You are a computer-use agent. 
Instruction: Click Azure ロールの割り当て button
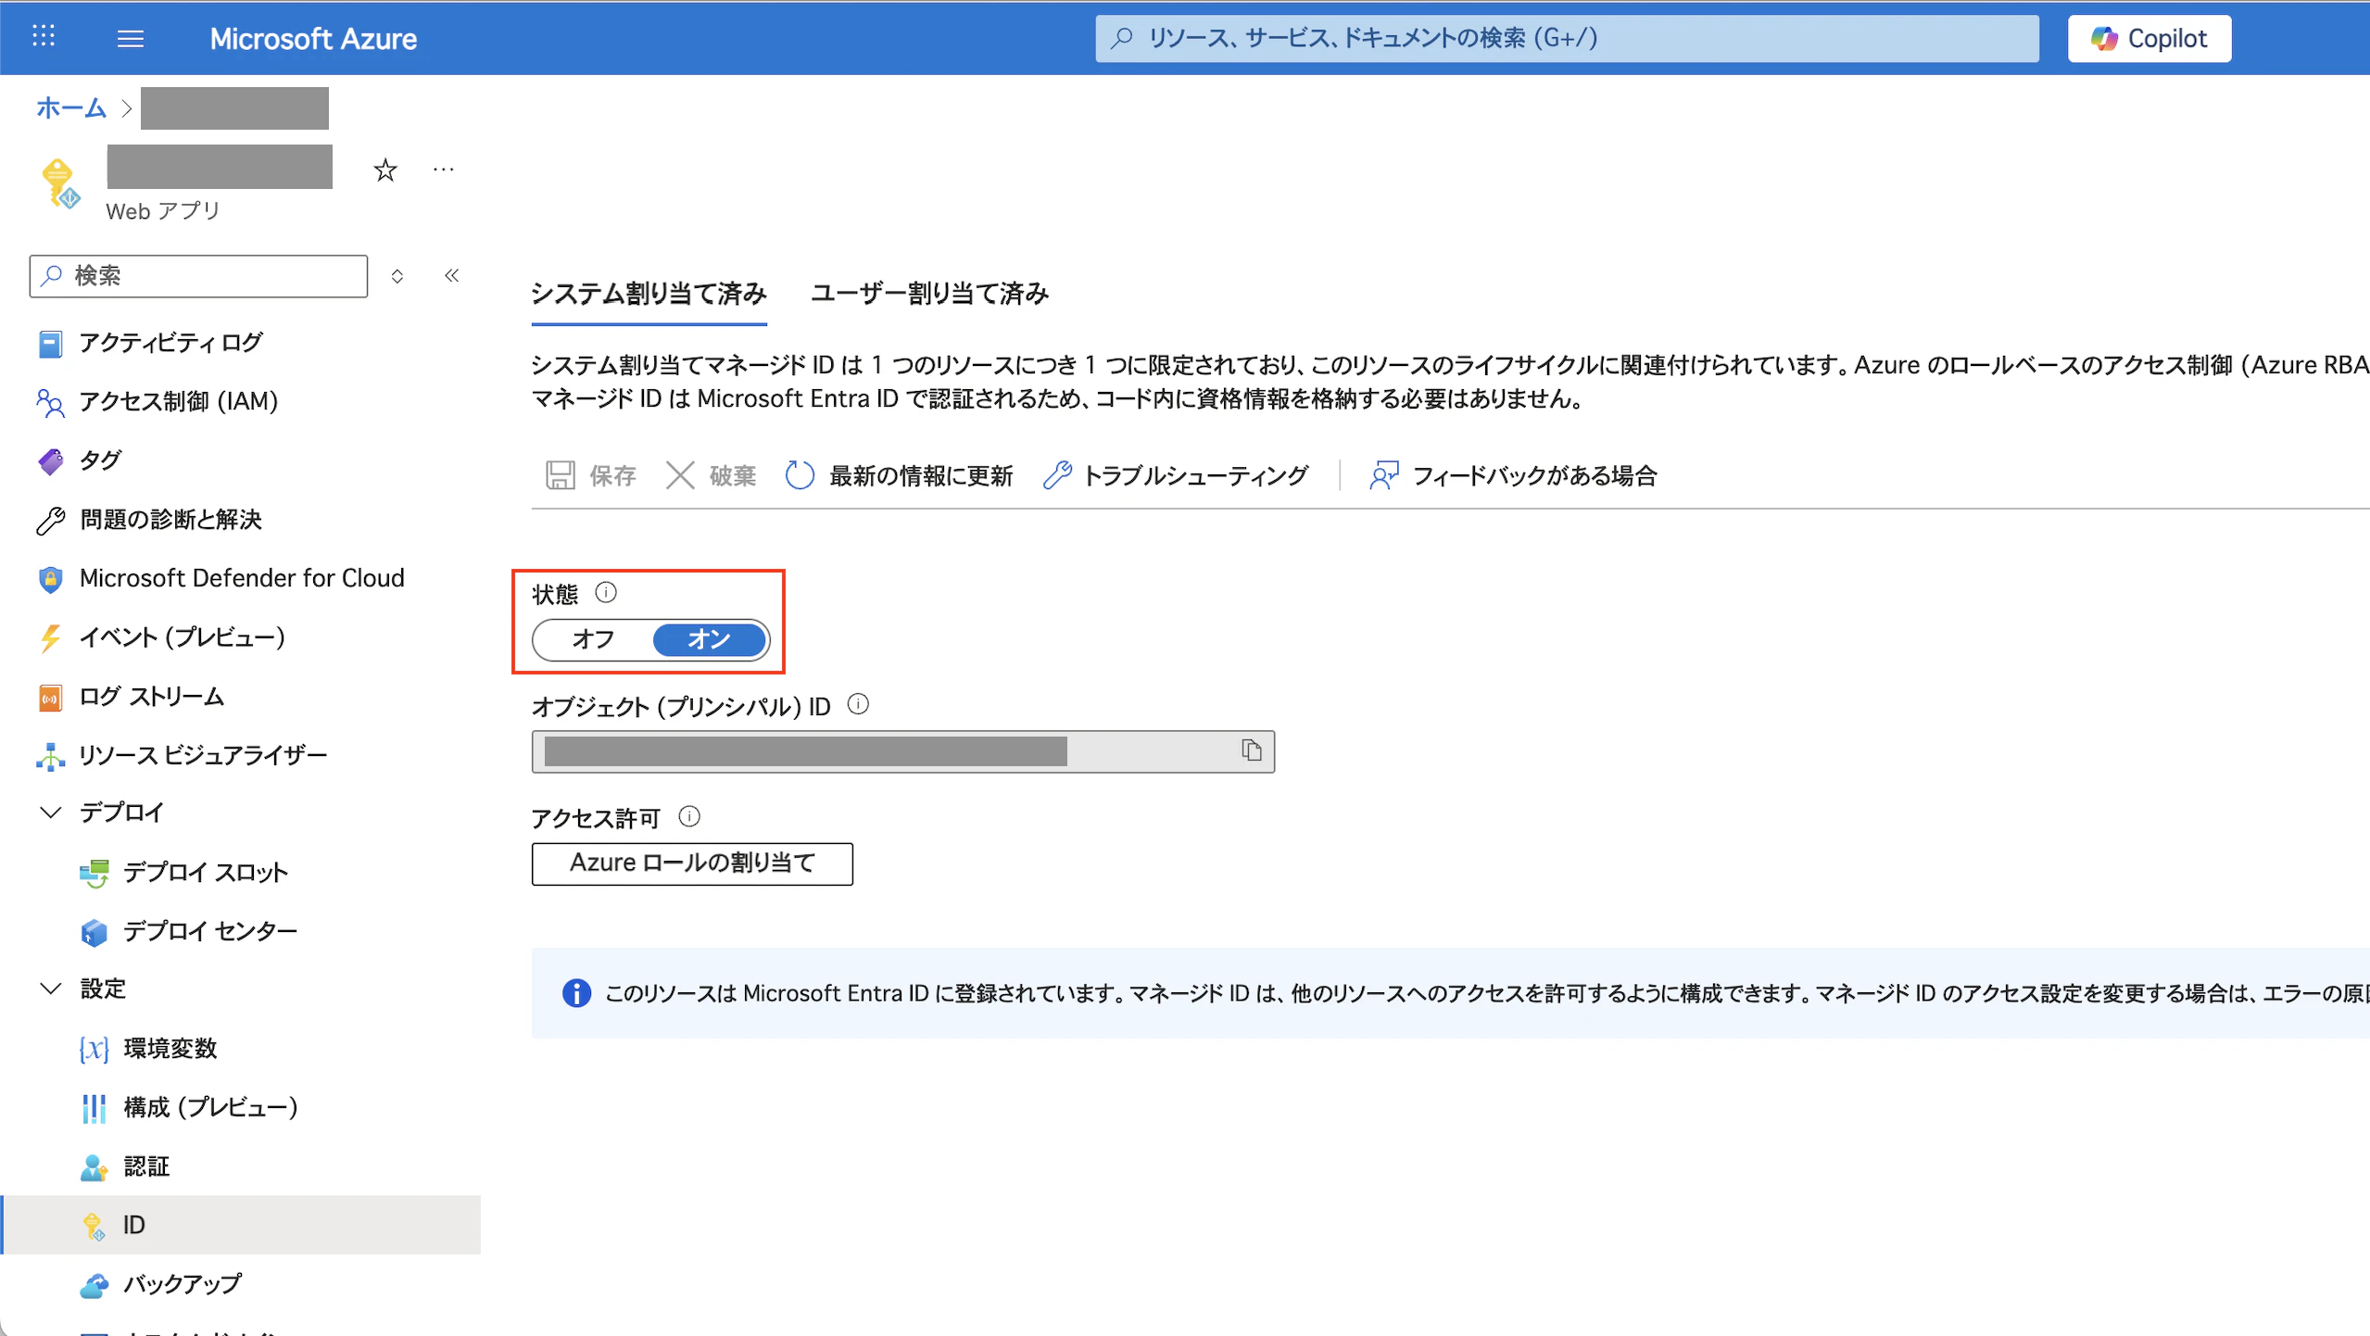pos(692,863)
